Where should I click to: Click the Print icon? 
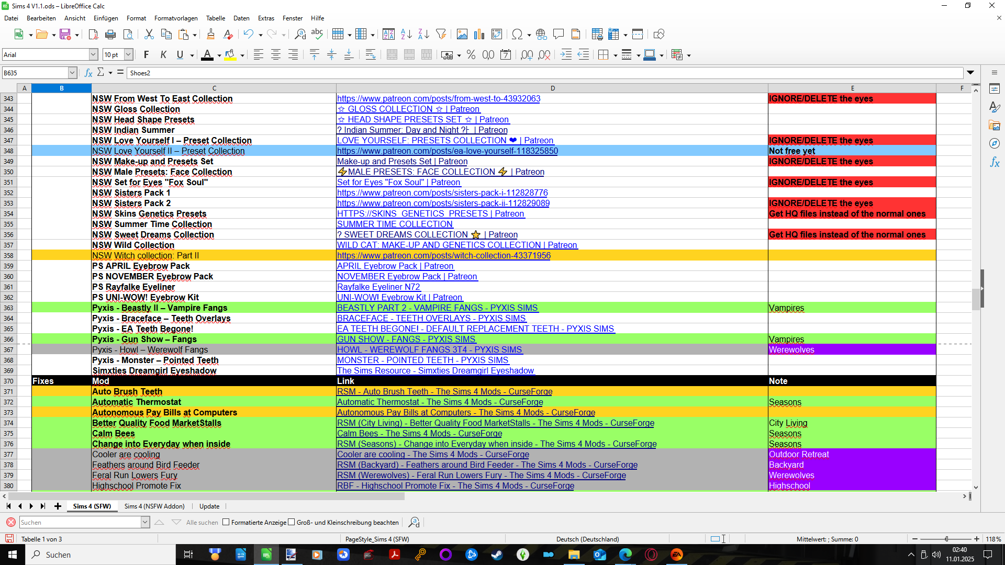click(110, 35)
